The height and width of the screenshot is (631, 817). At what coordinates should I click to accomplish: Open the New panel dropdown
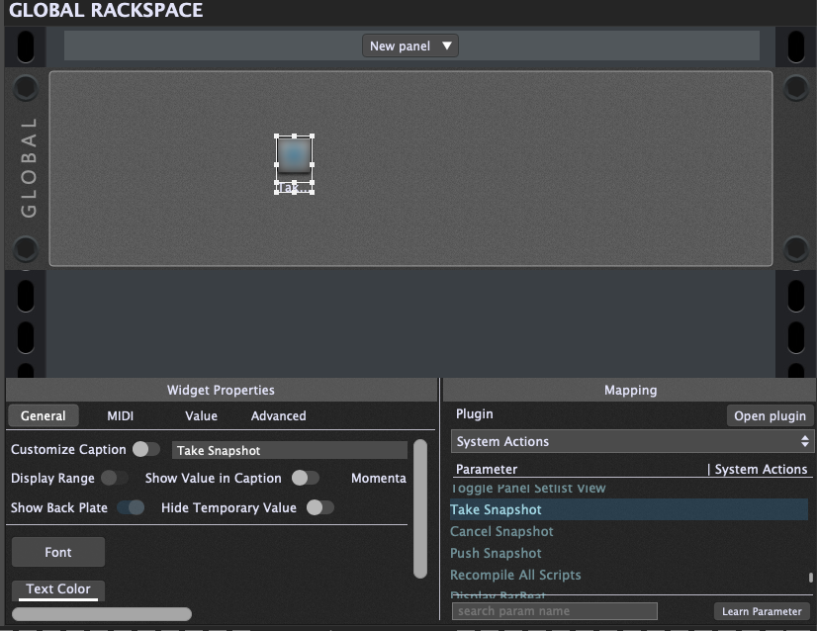click(409, 45)
